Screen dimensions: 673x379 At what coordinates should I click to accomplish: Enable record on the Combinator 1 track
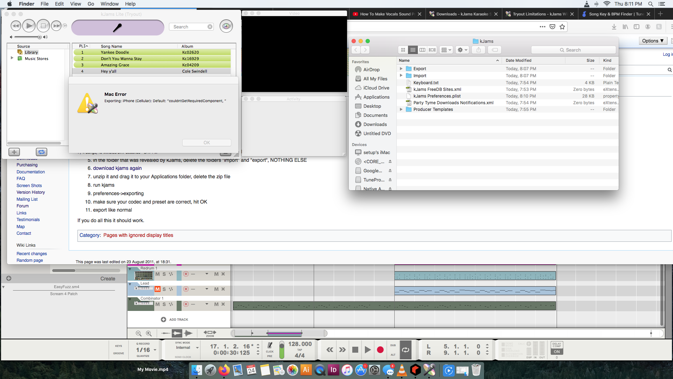coord(186,304)
